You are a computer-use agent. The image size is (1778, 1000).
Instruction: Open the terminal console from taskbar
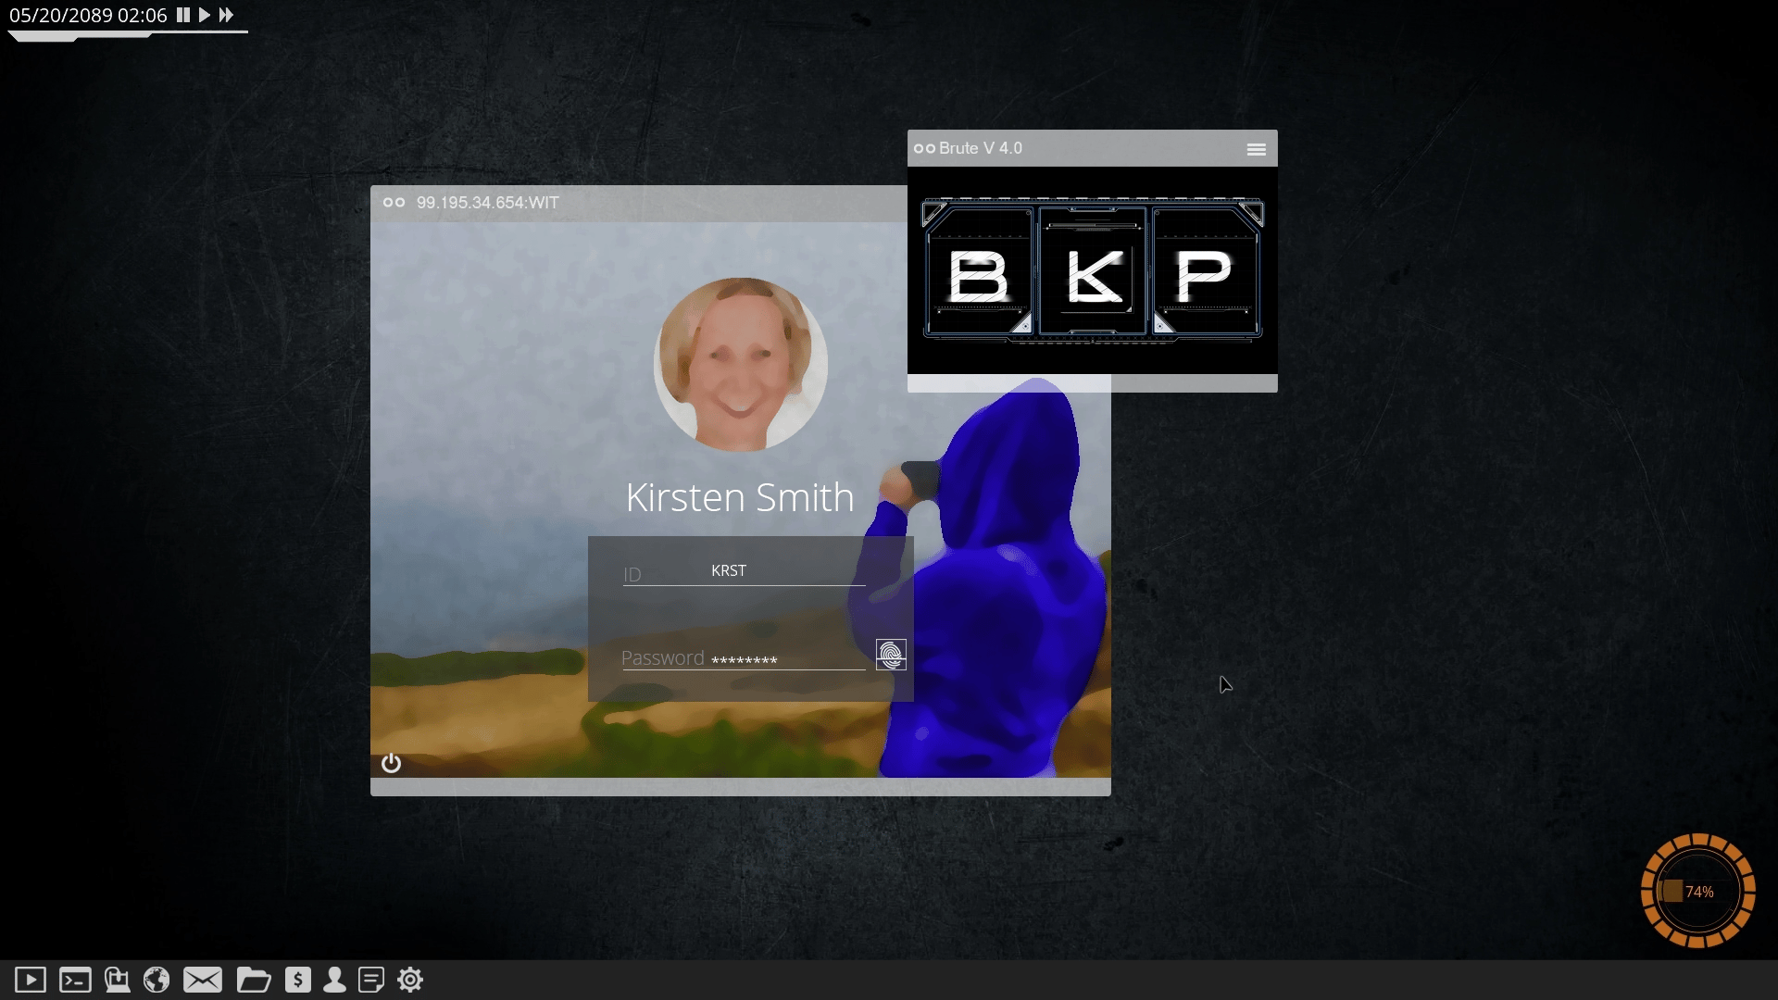(75, 980)
